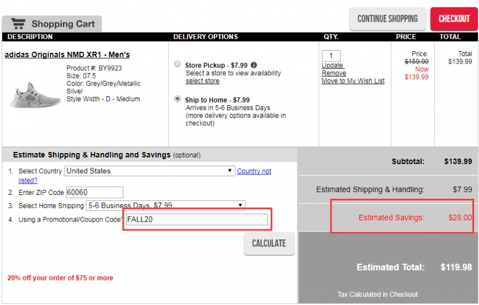Click the quantity input field
Viewport: 479px width, 305px height.
point(331,56)
